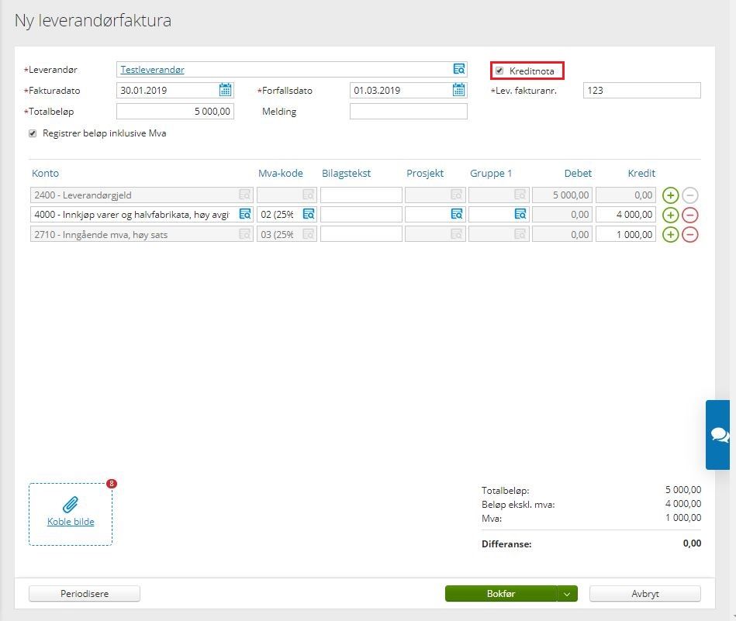
Task: Click Bilagstekst field in 4000 Innkjøp row
Action: coord(361,215)
